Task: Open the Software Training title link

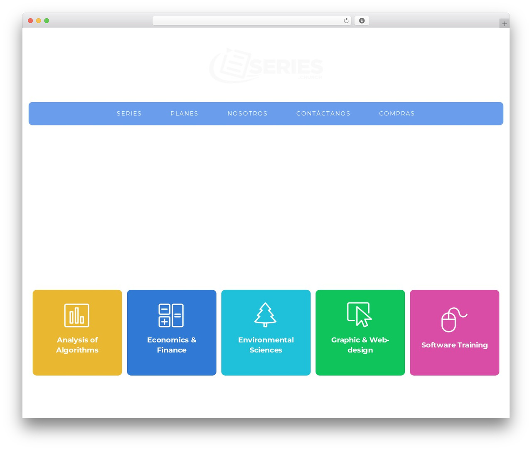Action: 455,345
